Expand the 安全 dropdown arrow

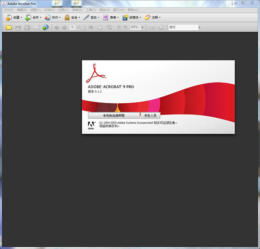tap(79, 17)
